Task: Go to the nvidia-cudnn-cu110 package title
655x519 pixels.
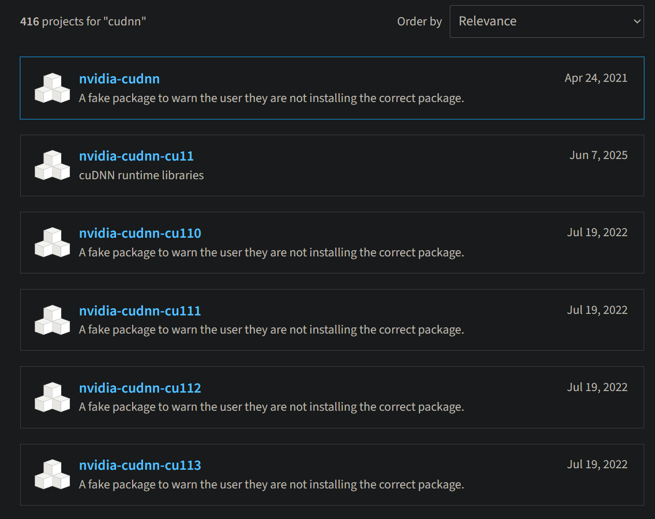Action: (140, 233)
